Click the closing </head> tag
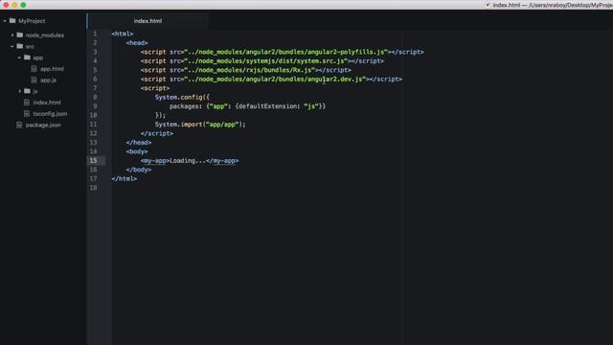Image resolution: width=613 pixels, height=345 pixels. tap(139, 143)
